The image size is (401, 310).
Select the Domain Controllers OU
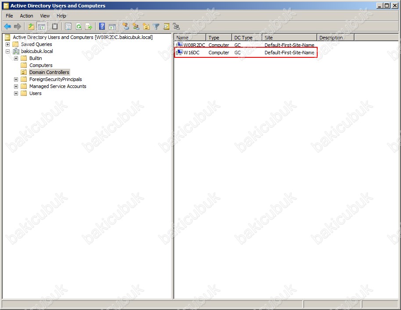click(x=49, y=72)
